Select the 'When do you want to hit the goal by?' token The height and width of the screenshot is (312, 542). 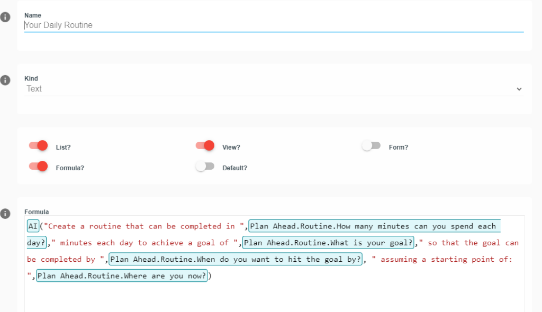[236, 260]
